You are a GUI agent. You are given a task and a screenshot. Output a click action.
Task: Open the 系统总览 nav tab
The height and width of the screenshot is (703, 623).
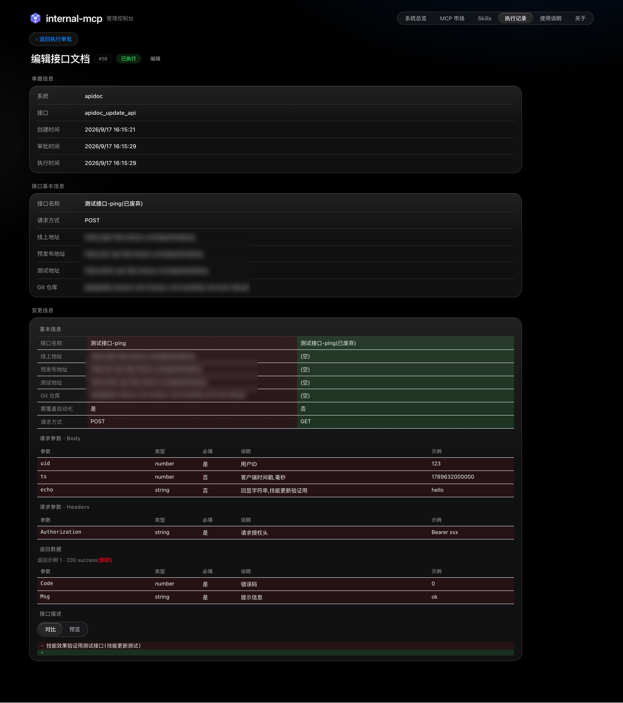[416, 18]
